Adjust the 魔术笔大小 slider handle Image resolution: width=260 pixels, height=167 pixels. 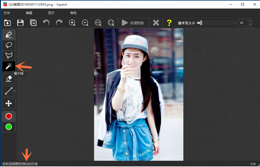click(201, 23)
